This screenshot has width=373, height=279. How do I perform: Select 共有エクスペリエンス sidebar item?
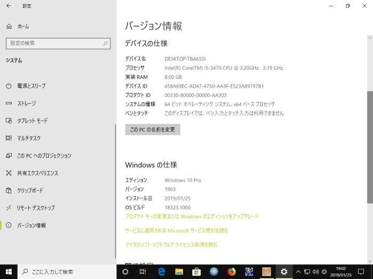(37, 173)
